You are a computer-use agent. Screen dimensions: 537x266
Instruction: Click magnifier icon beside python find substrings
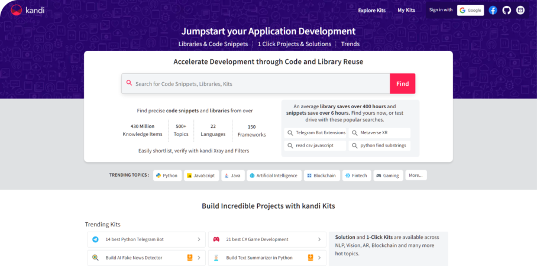[x=354, y=145]
